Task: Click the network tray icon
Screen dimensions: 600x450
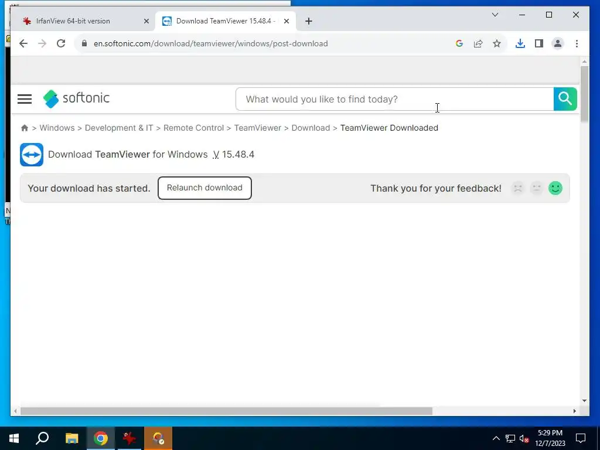Action: click(510, 438)
